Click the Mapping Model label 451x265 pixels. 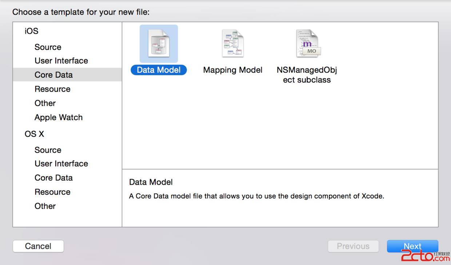pyautogui.click(x=233, y=70)
